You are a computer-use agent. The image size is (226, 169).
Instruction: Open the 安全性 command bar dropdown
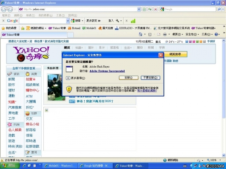coord(192,35)
